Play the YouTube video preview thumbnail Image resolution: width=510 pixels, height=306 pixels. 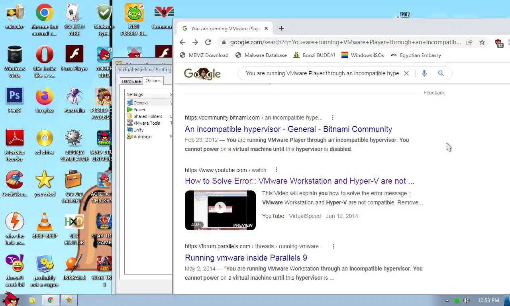220,210
